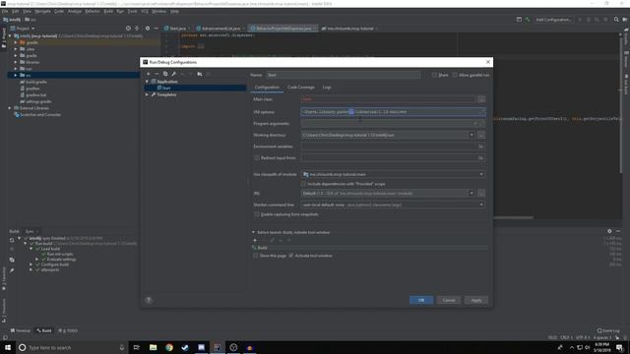The height and width of the screenshot is (354, 630).
Task: Open the Event Log in status bar
Action: 608,330
